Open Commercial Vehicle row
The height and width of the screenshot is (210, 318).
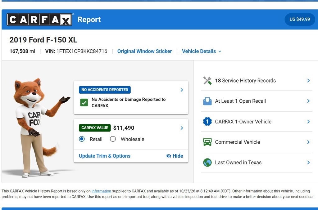click(x=257, y=142)
